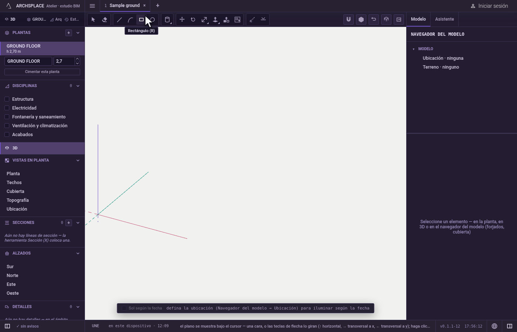Collapse the SECCIONES section chevron
The width and height of the screenshot is (517, 332).
[78, 223]
